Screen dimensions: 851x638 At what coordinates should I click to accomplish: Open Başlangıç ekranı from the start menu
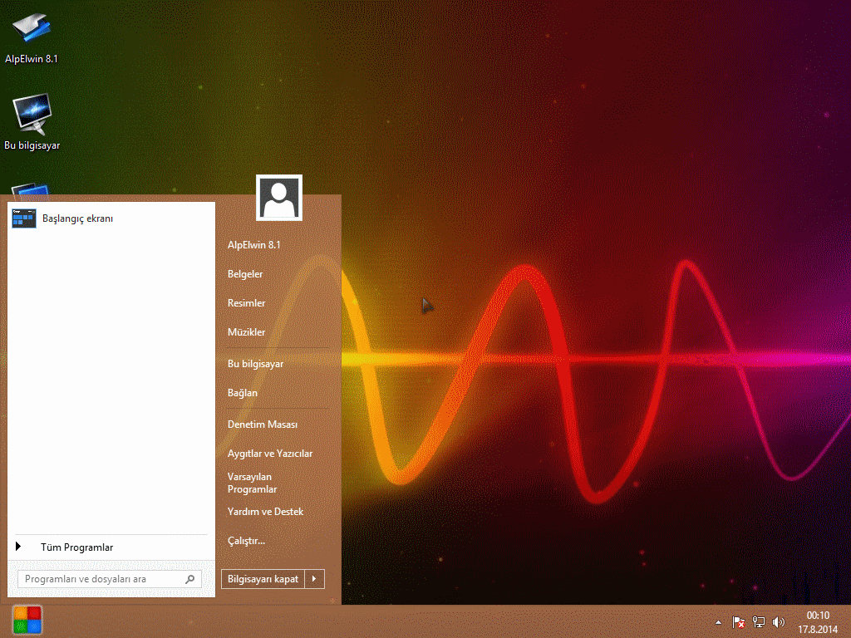coord(76,218)
